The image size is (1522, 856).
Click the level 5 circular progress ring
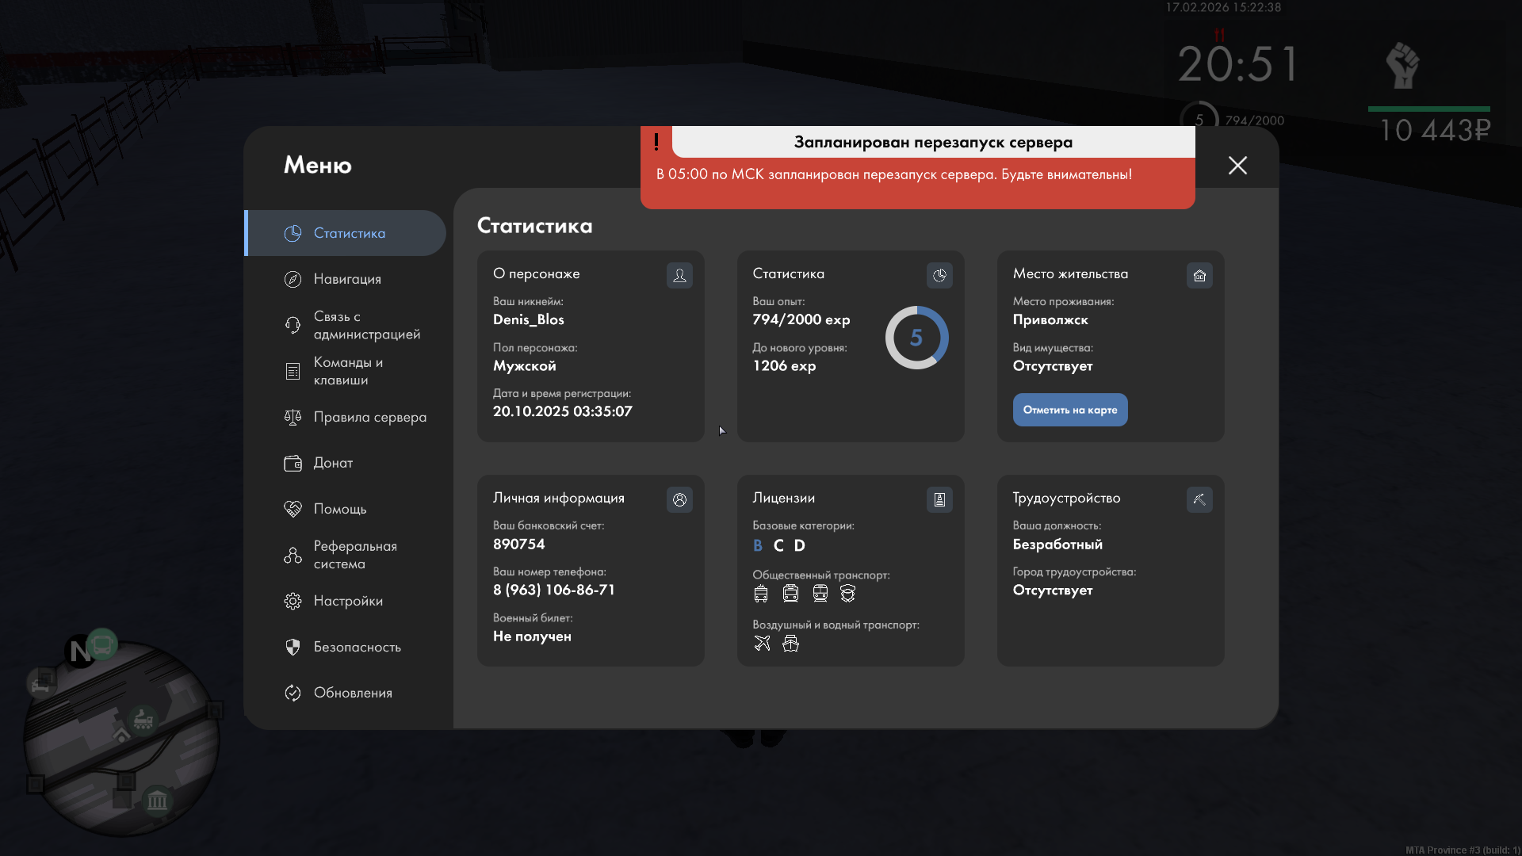(x=916, y=338)
